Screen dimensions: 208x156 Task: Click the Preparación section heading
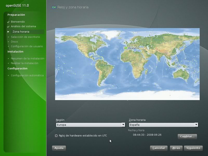(x=16, y=15)
